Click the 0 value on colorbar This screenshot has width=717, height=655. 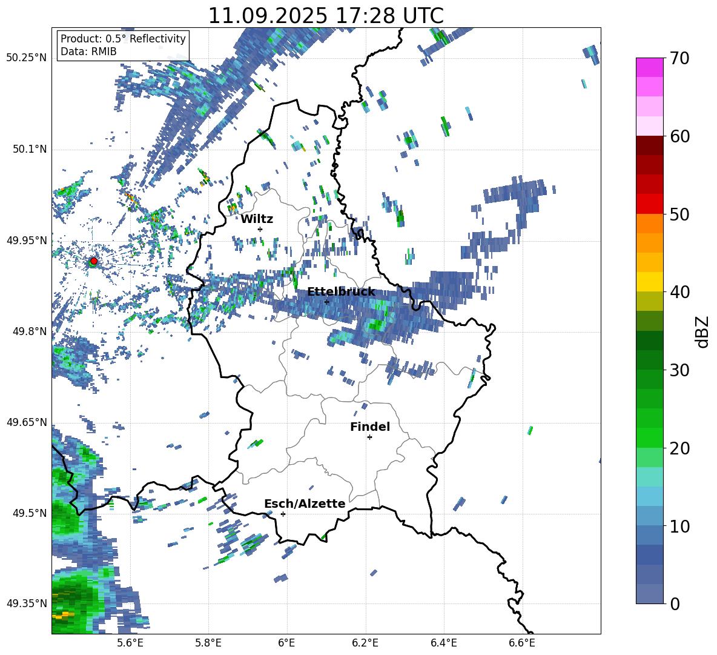(675, 603)
